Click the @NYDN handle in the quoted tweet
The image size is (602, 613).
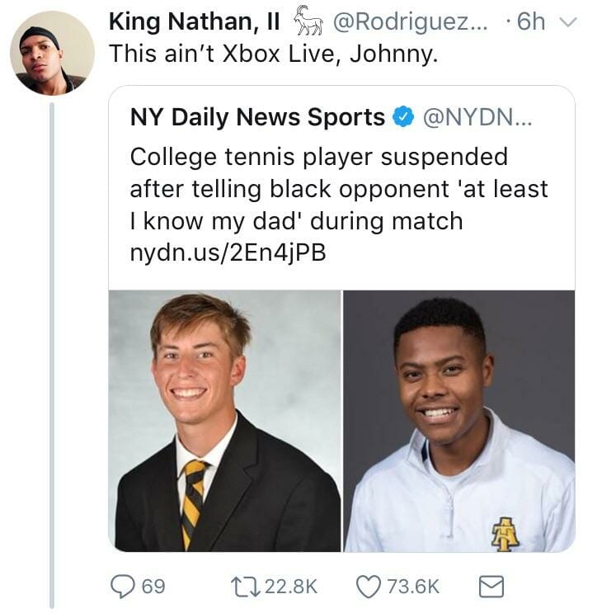tap(478, 118)
